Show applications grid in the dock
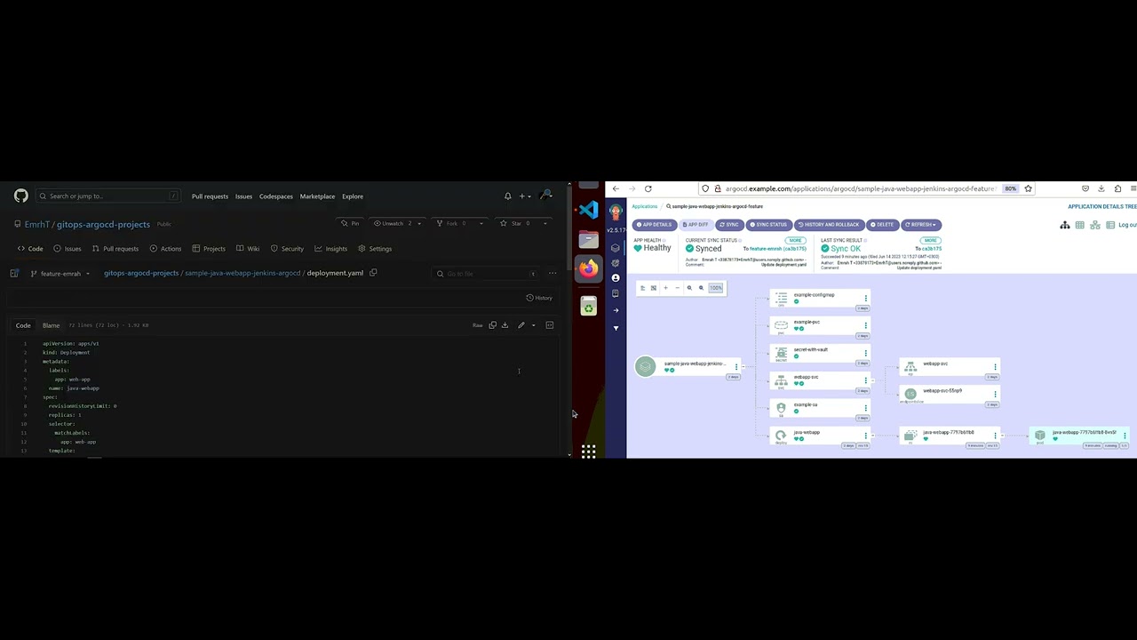The image size is (1137, 640). pyautogui.click(x=588, y=452)
